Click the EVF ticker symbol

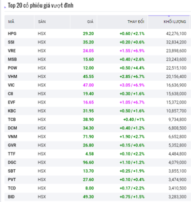point(12,103)
